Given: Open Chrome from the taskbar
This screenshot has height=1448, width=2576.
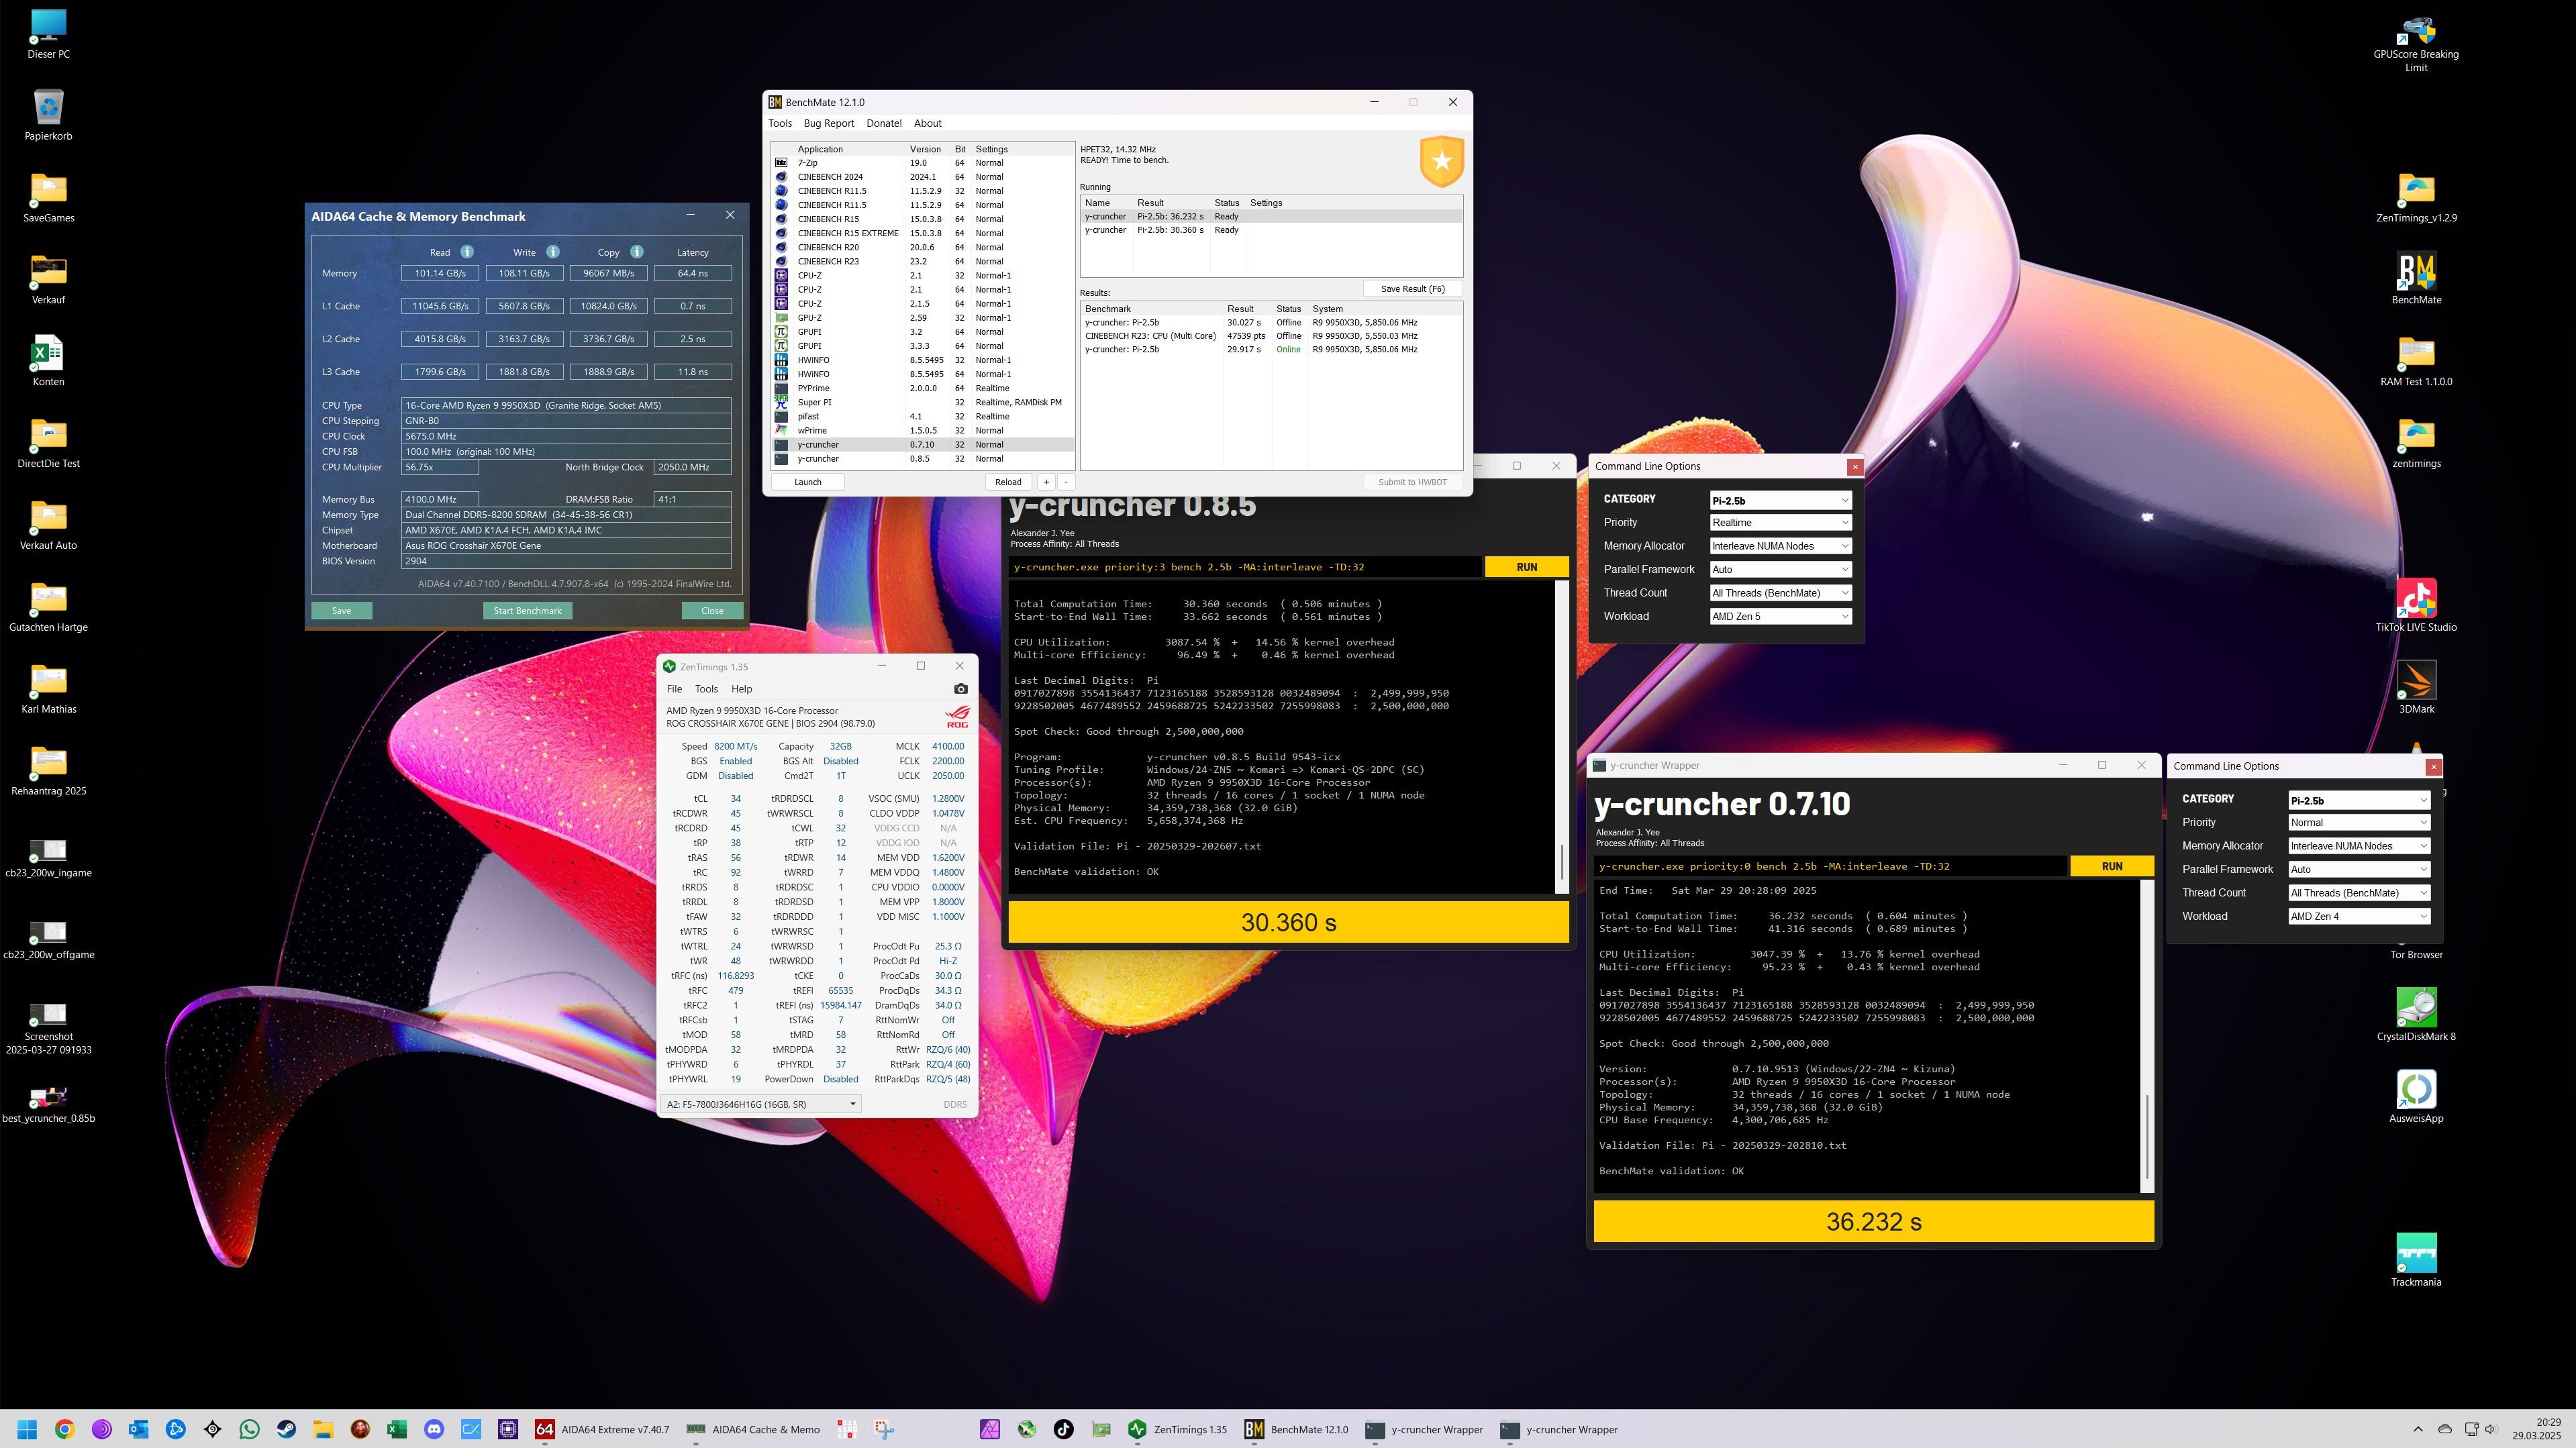Looking at the screenshot, I should pos(64,1429).
